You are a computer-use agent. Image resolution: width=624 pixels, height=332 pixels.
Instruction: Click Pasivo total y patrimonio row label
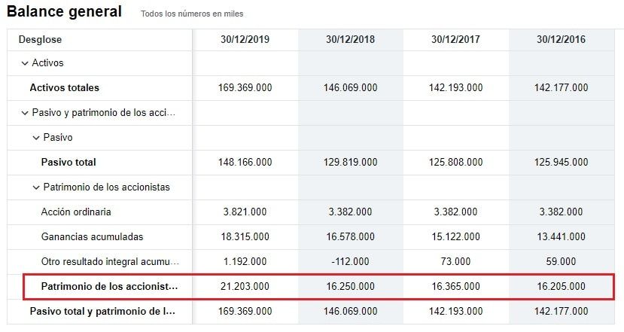(x=102, y=312)
